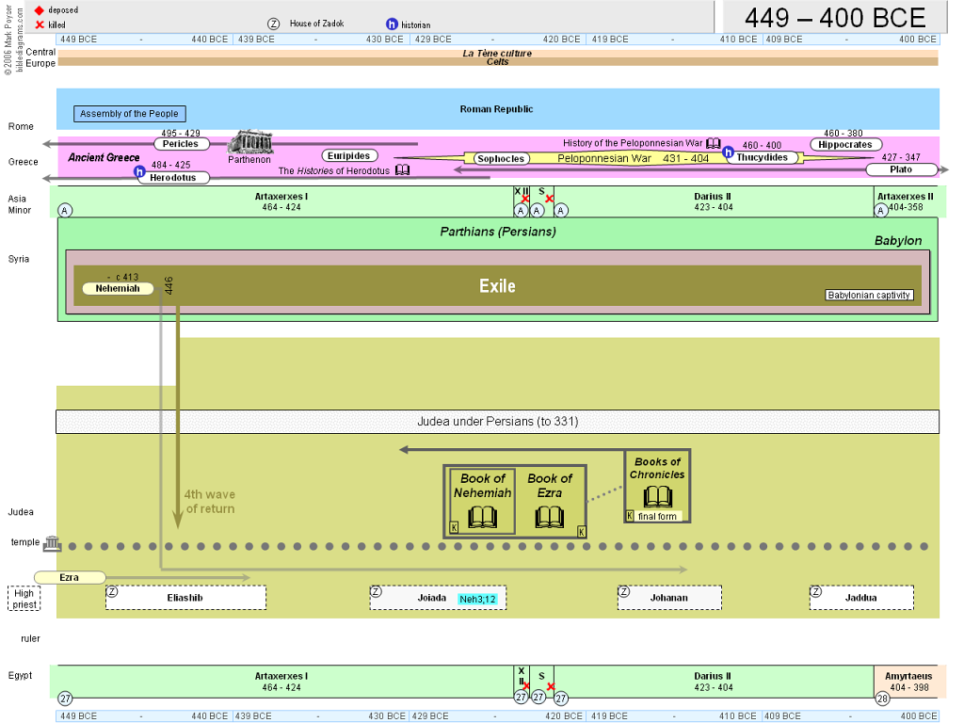Click book icon beside History of the Peloponnesian War
Screen dimensions: 964x723
(x=714, y=143)
